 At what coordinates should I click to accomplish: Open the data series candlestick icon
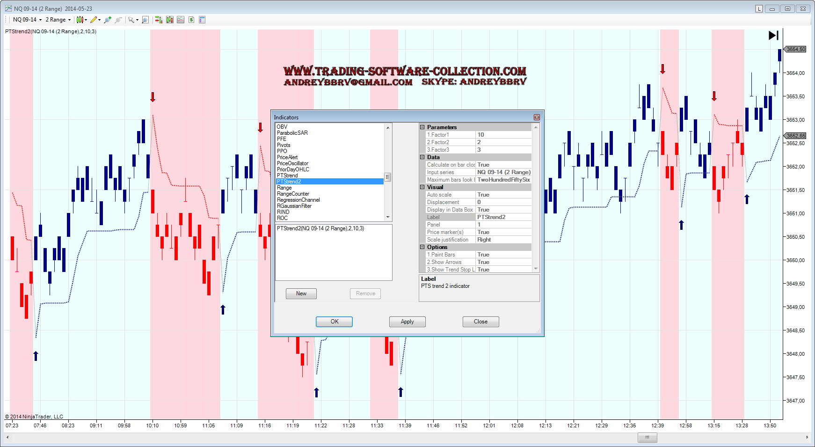169,20
